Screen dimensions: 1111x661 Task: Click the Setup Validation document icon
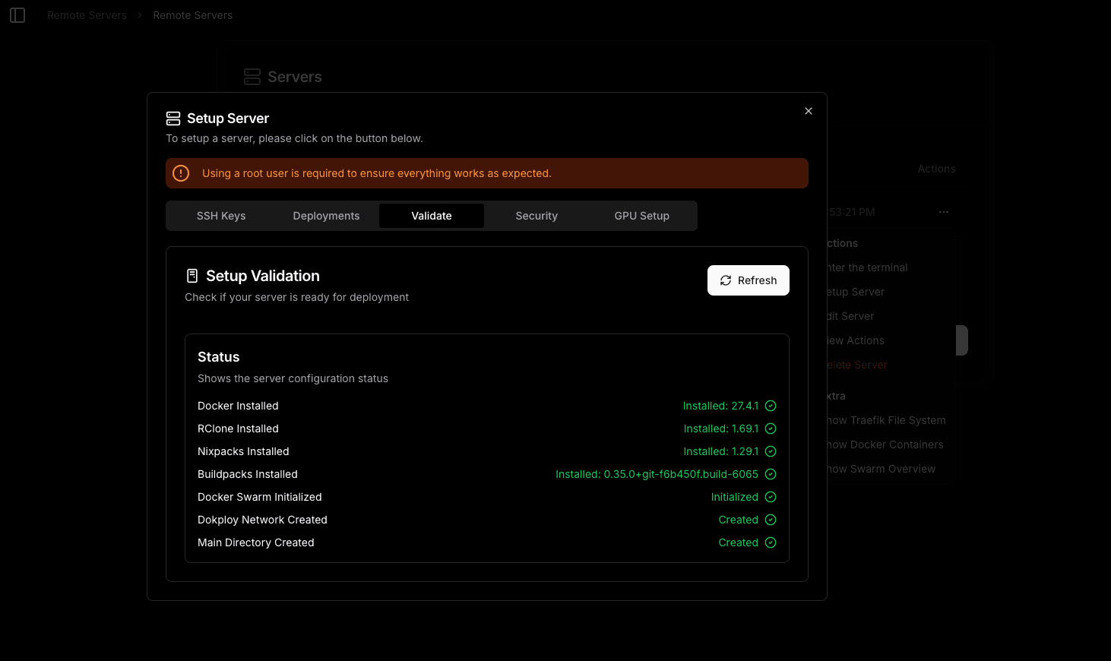(x=192, y=276)
